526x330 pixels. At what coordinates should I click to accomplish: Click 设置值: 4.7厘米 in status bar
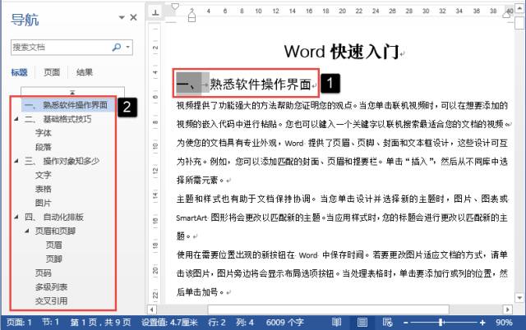click(169, 323)
